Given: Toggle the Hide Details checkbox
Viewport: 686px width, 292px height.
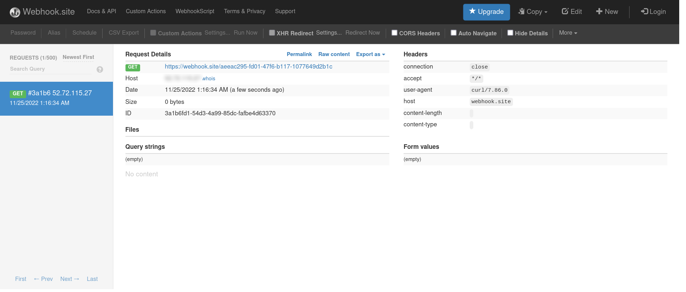Looking at the screenshot, I should pyautogui.click(x=510, y=33).
